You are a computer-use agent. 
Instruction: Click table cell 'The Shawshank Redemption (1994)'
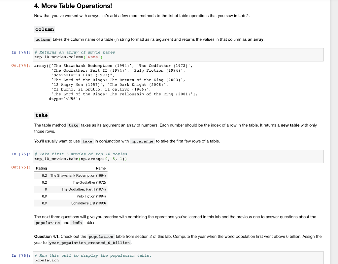pos(78,175)
